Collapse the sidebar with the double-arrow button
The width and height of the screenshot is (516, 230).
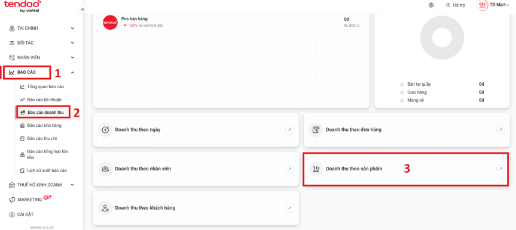(83, 9)
